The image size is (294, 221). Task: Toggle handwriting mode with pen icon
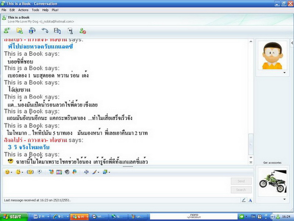point(243,200)
